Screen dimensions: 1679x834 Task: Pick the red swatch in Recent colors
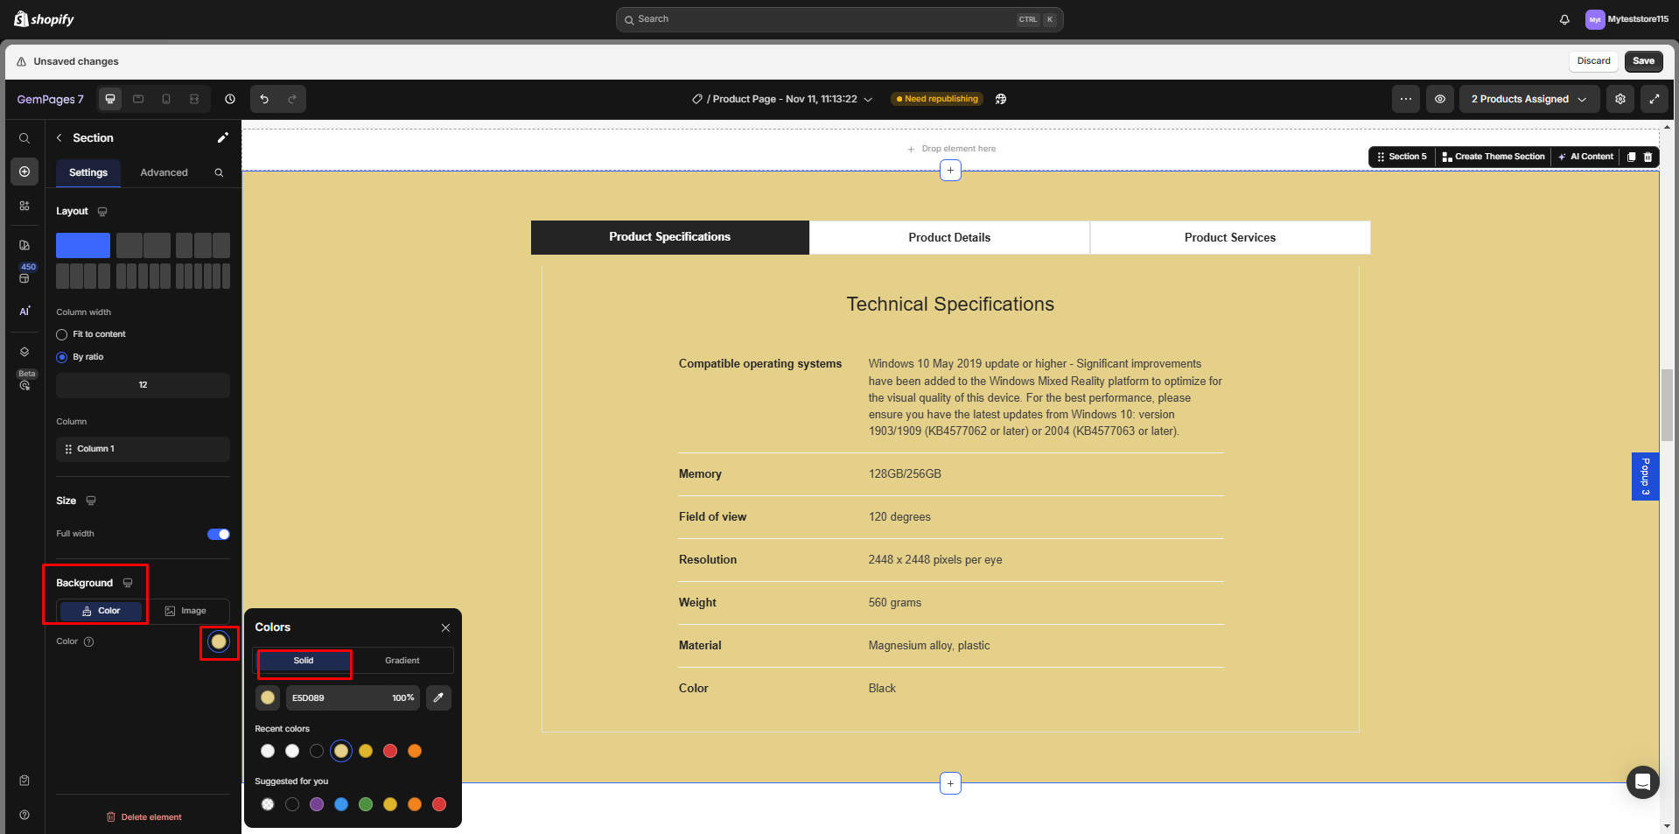(x=390, y=751)
